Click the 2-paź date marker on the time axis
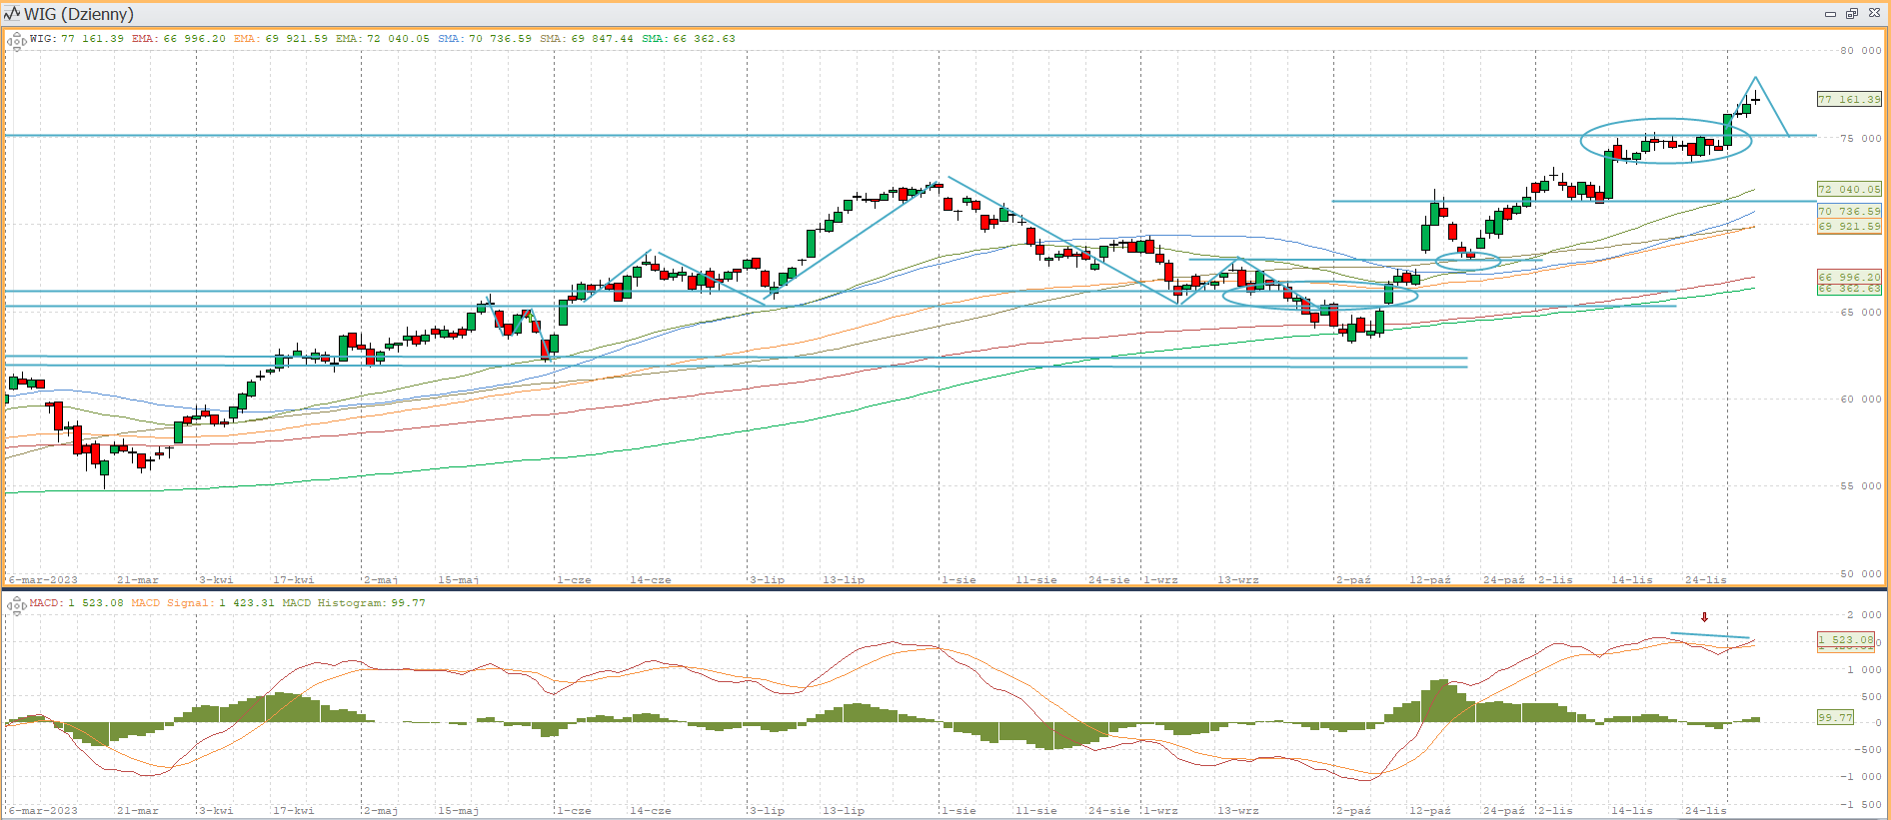 (1353, 579)
